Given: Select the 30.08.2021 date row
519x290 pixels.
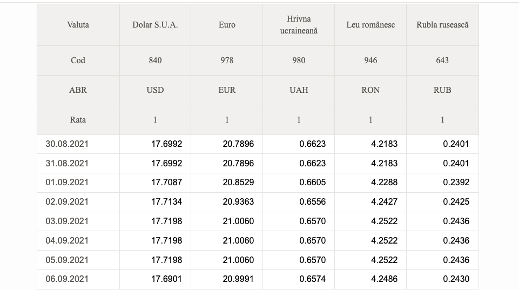Looking at the screenshot, I should pos(258,144).
